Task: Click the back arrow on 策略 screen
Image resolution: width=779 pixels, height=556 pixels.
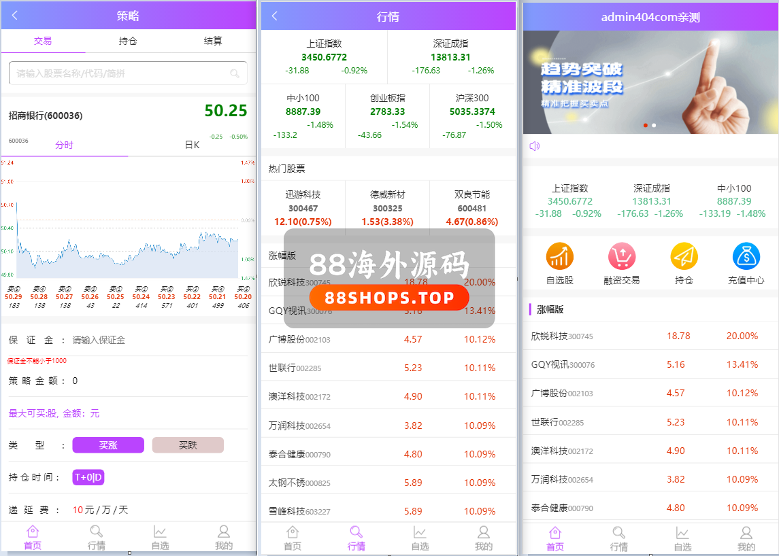Action: 15,16
